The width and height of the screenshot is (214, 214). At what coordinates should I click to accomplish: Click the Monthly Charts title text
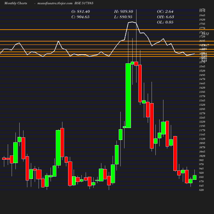[x=15, y=3]
